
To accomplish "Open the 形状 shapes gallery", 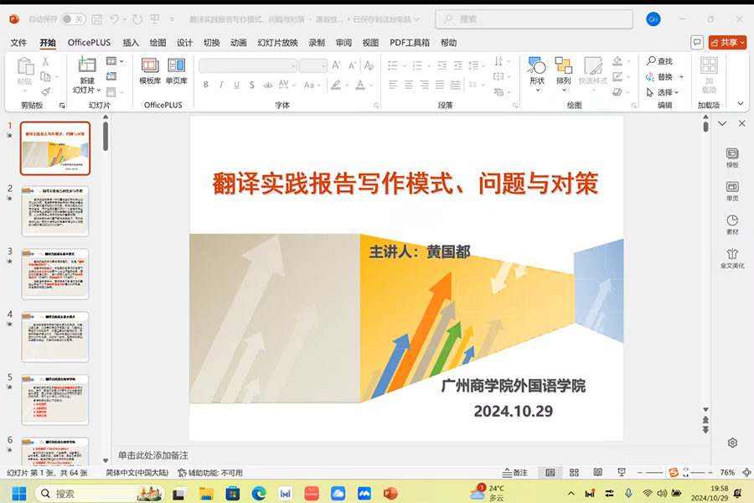I will click(537, 70).
